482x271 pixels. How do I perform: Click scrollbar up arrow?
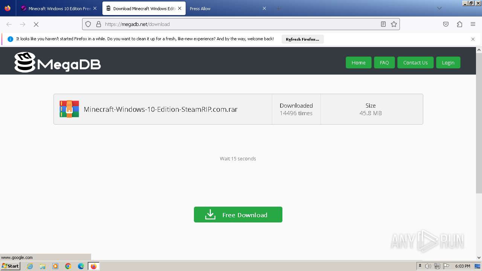pyautogui.click(x=479, y=50)
